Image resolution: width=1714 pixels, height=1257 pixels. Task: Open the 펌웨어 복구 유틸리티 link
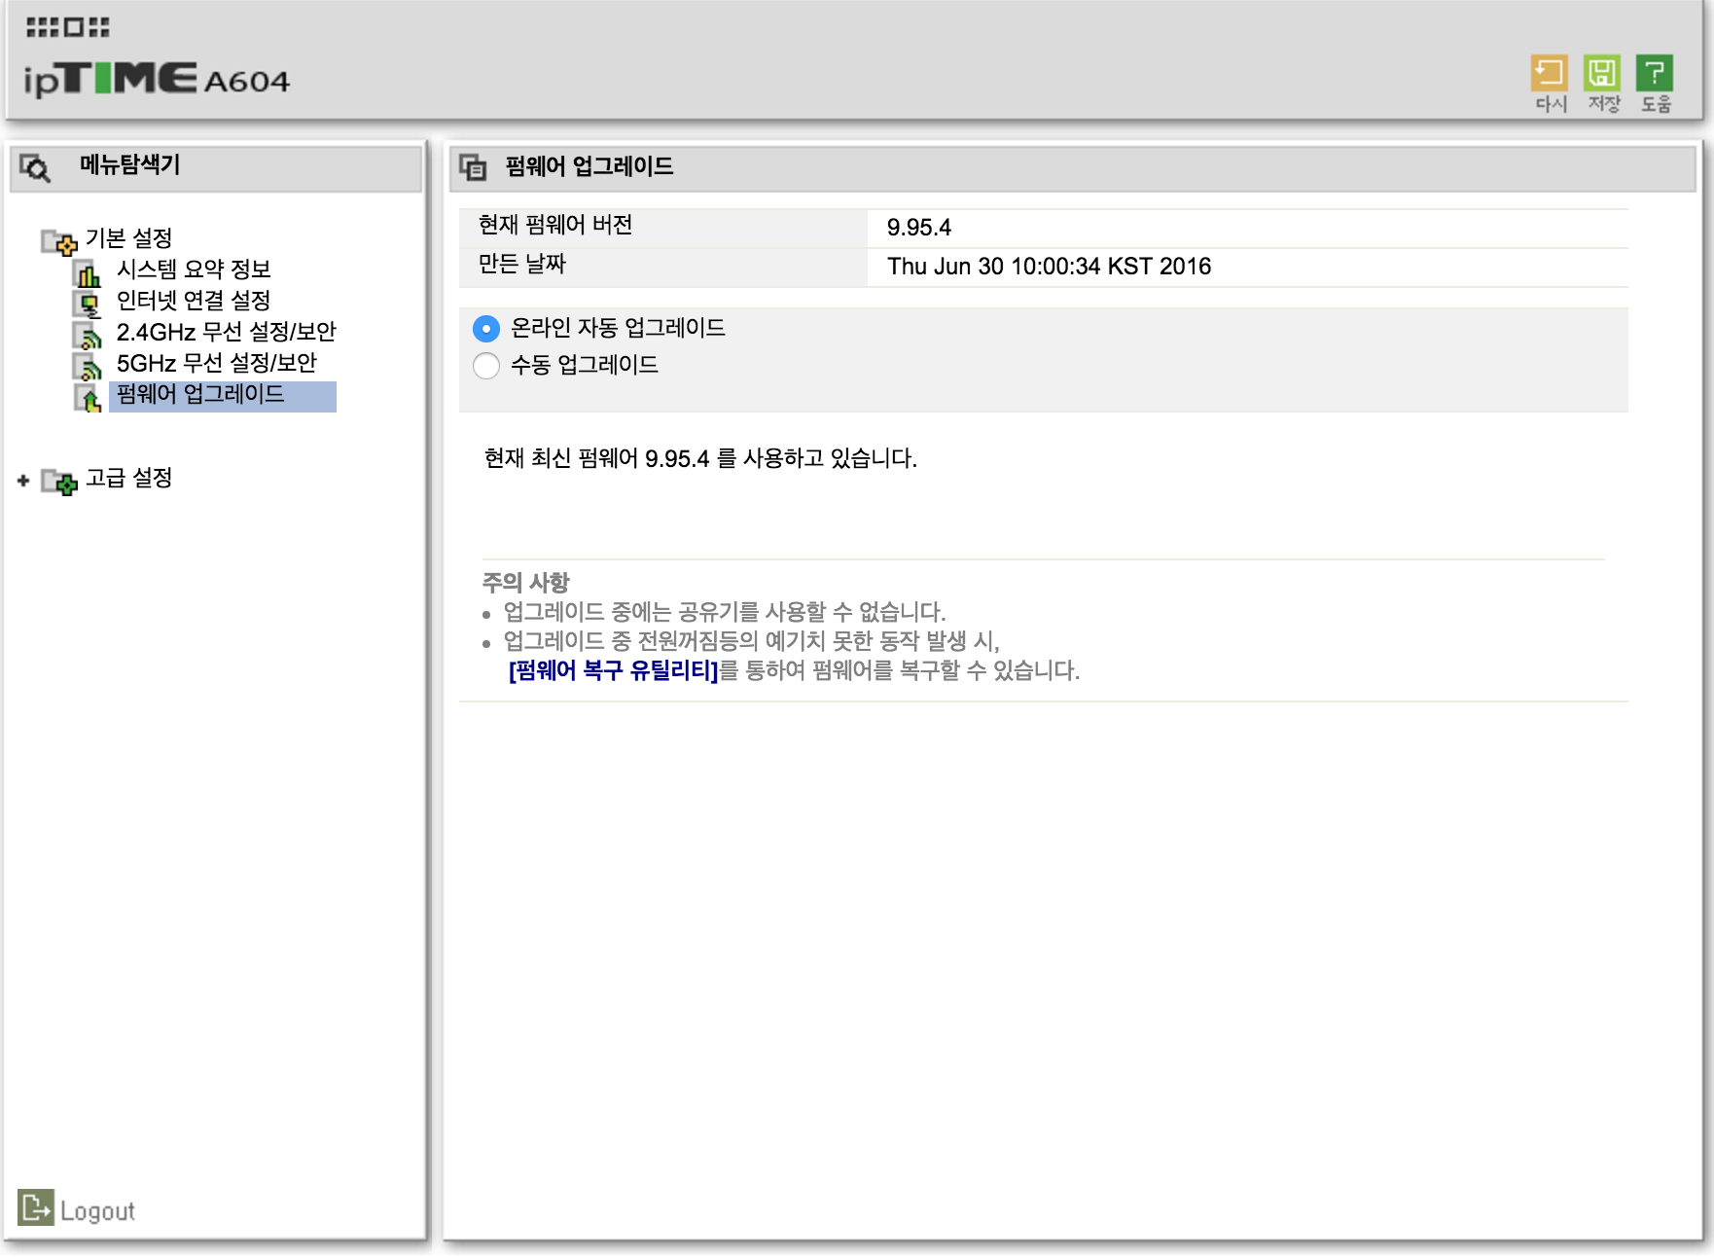click(613, 670)
